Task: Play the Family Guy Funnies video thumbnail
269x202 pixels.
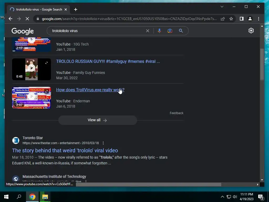Action: (32, 69)
